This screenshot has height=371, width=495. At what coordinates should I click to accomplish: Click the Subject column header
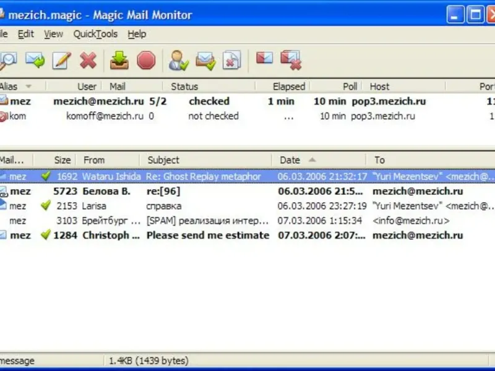[205, 160]
